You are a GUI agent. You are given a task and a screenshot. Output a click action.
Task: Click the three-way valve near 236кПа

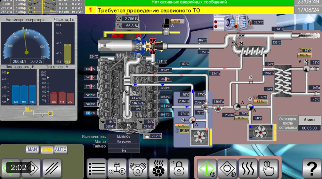pyautogui.click(x=205, y=107)
